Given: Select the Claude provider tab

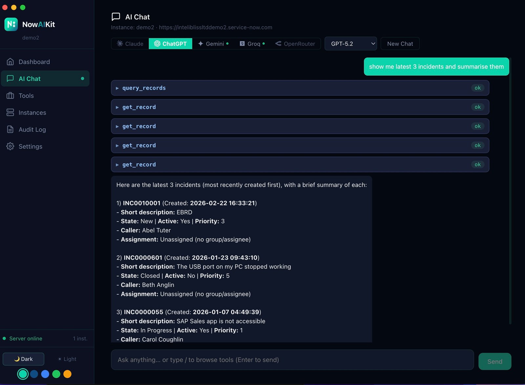Looking at the screenshot, I should point(130,43).
